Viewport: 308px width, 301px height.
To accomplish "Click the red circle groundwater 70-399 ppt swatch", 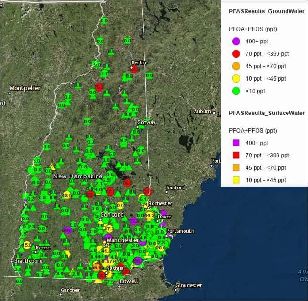I will [236, 54].
